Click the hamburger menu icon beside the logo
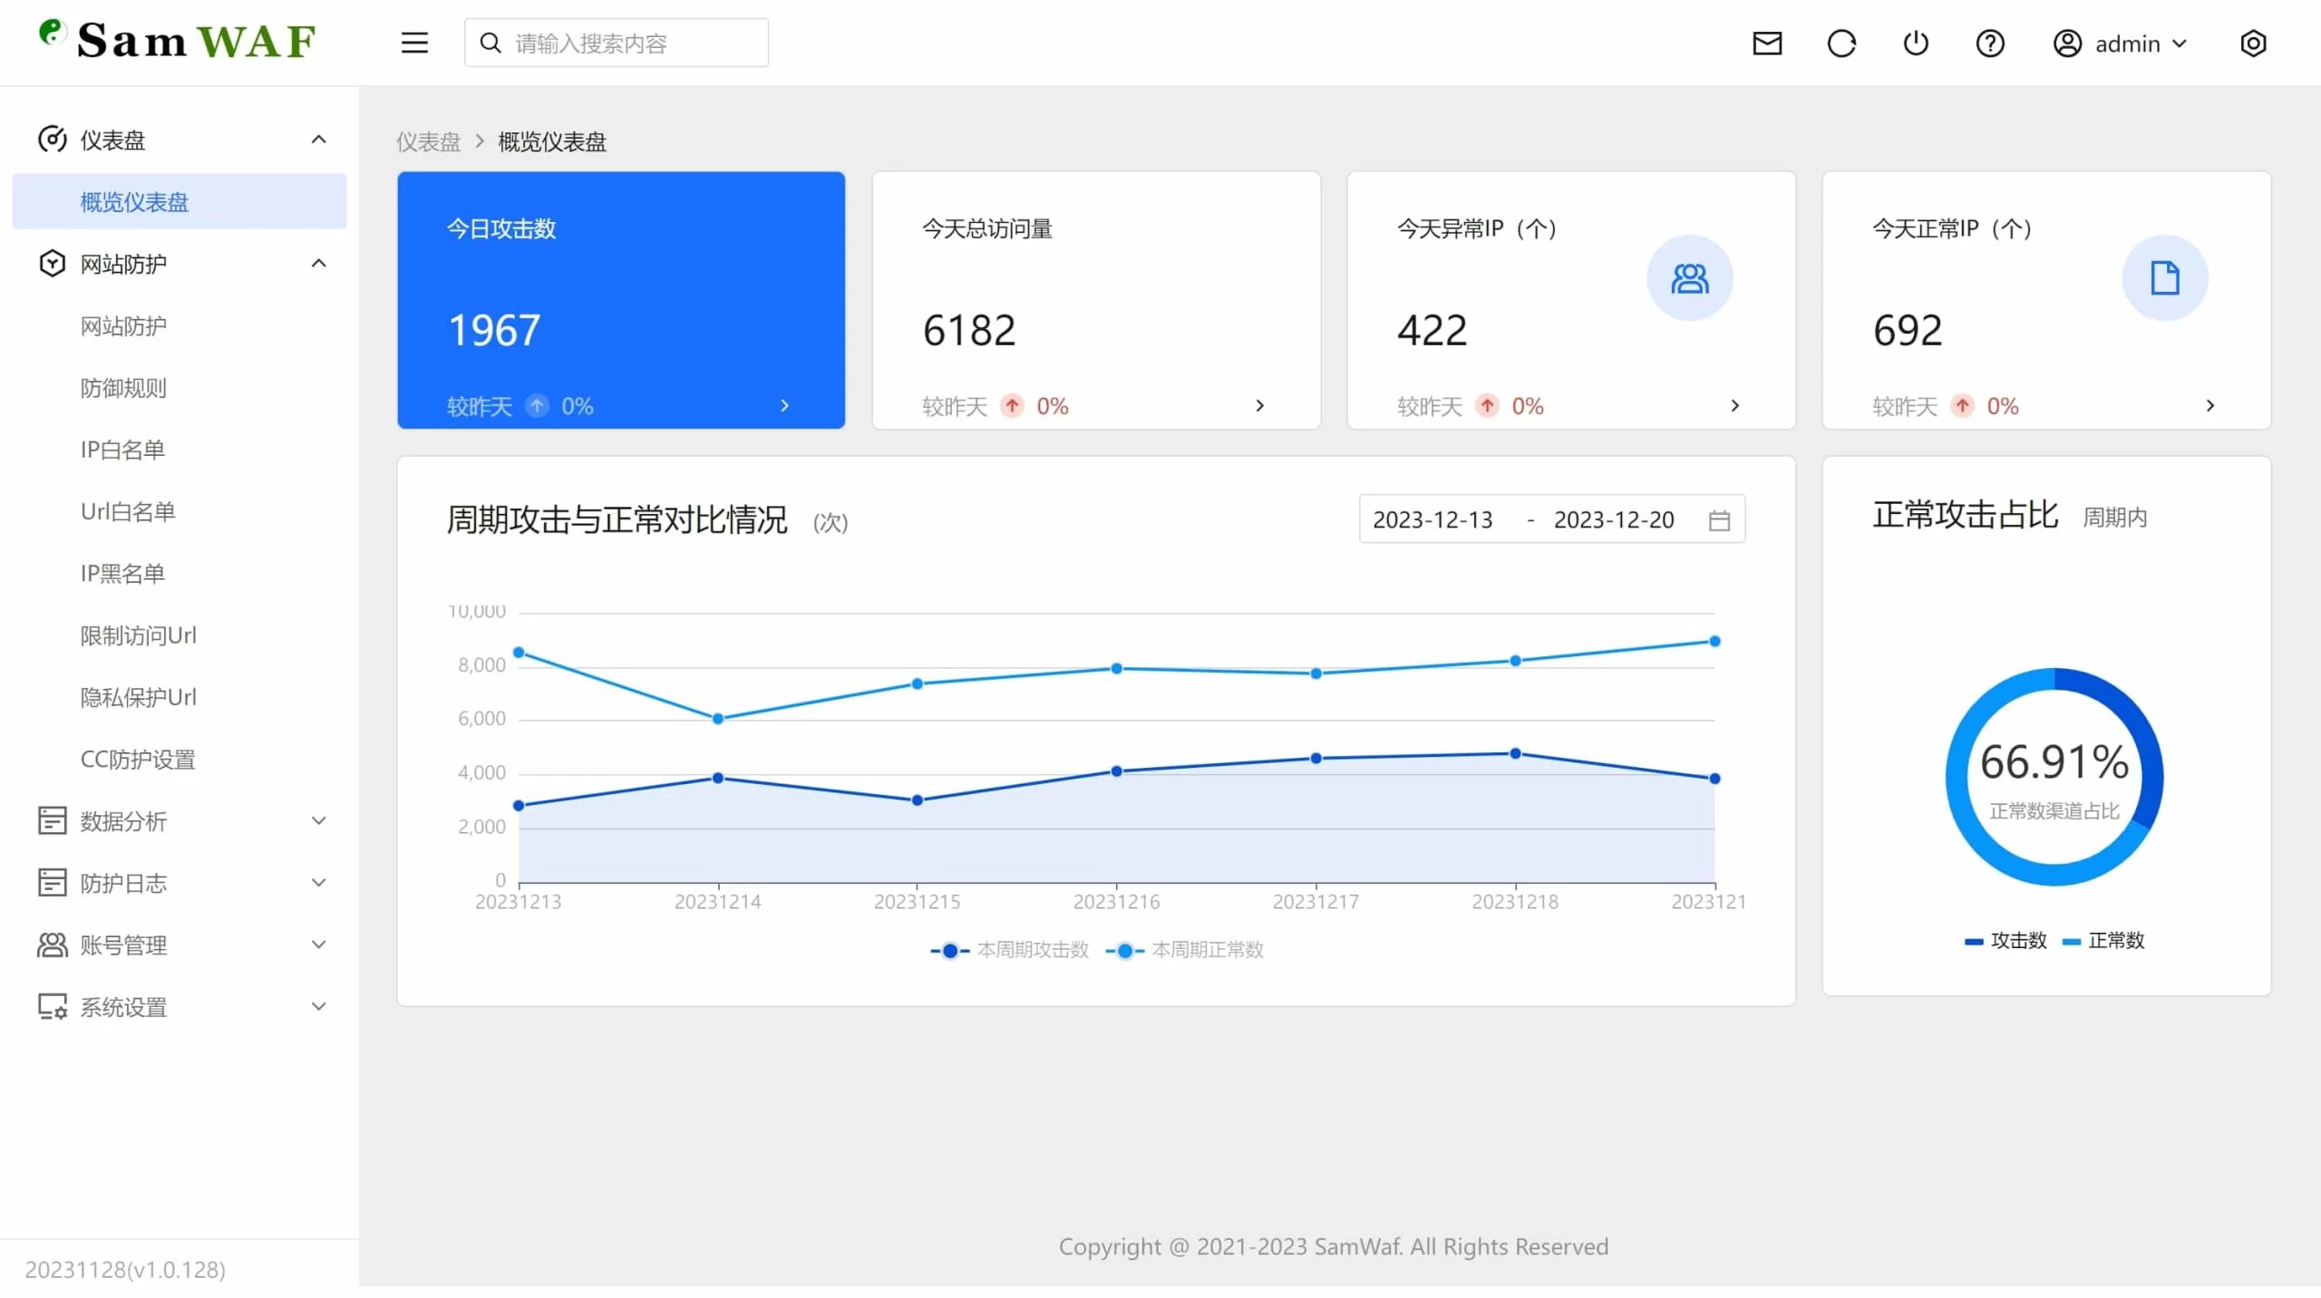 pyautogui.click(x=413, y=42)
